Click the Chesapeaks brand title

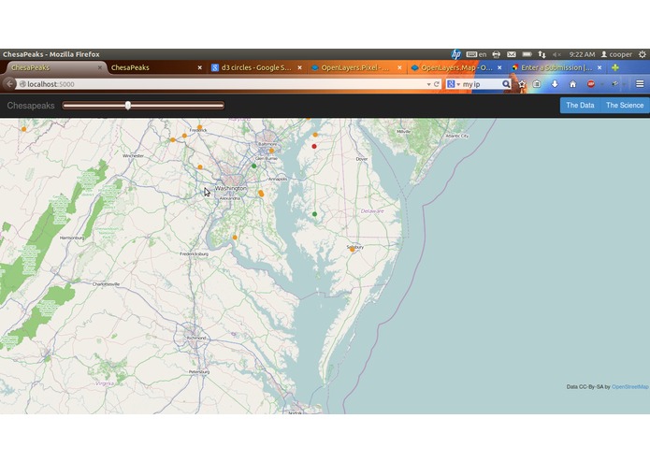[x=31, y=106]
